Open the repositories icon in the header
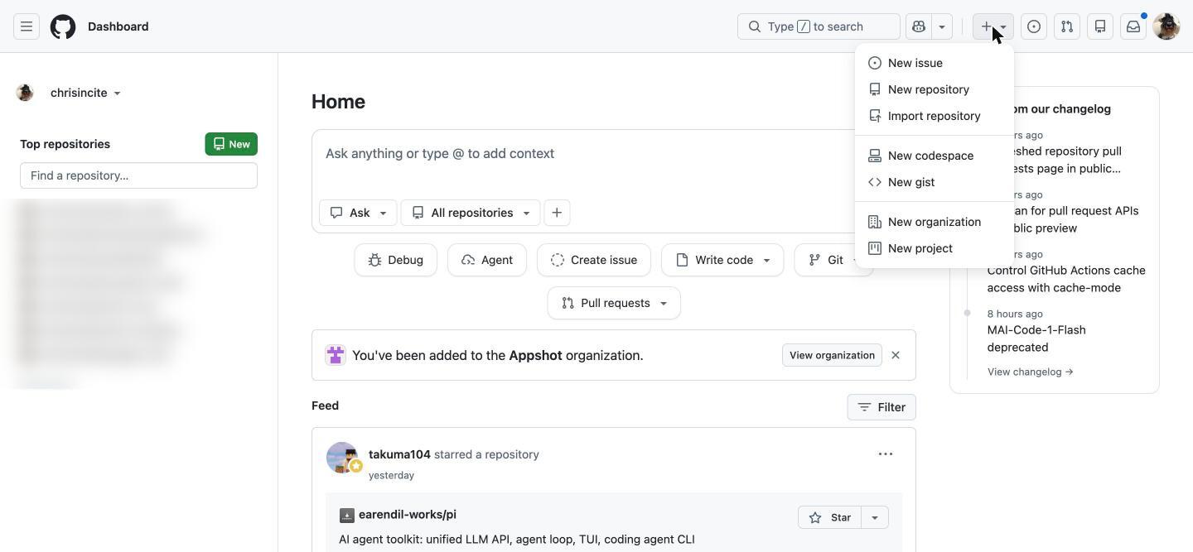Image resolution: width=1193 pixels, height=552 pixels. point(1100,26)
